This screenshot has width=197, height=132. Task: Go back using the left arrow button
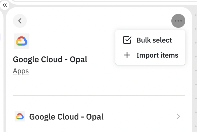pyautogui.click(x=20, y=21)
